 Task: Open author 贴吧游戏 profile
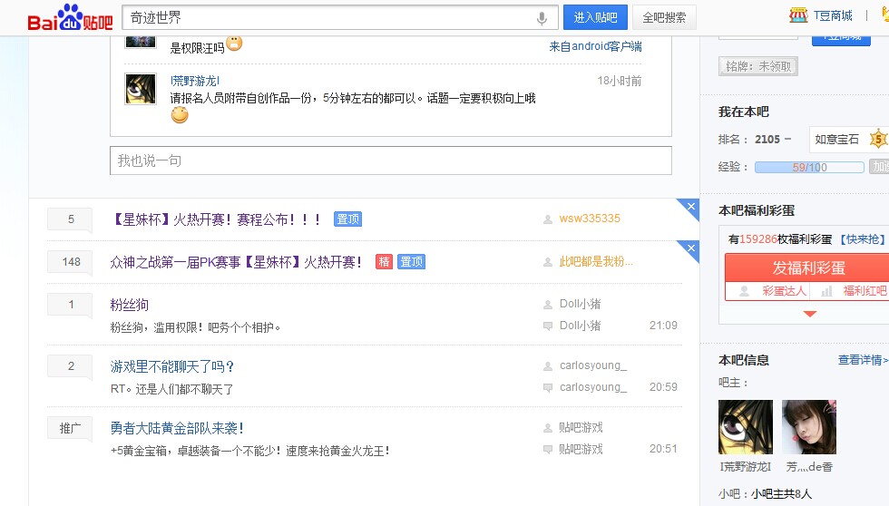coord(581,427)
